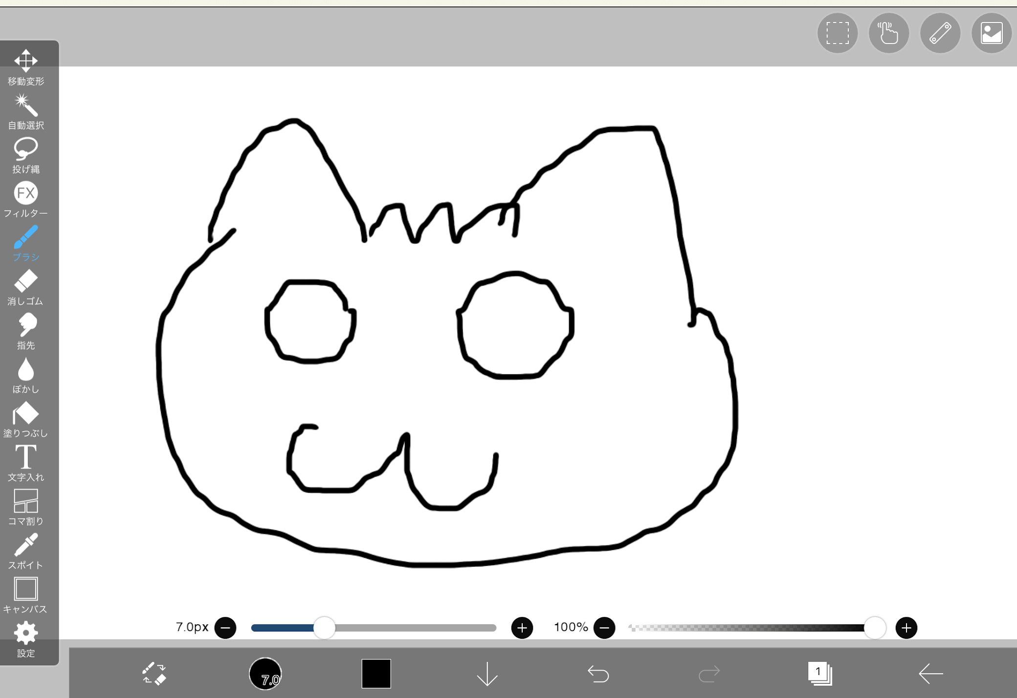Select the 消しゴム eraser tool
The width and height of the screenshot is (1017, 698).
coord(26,287)
